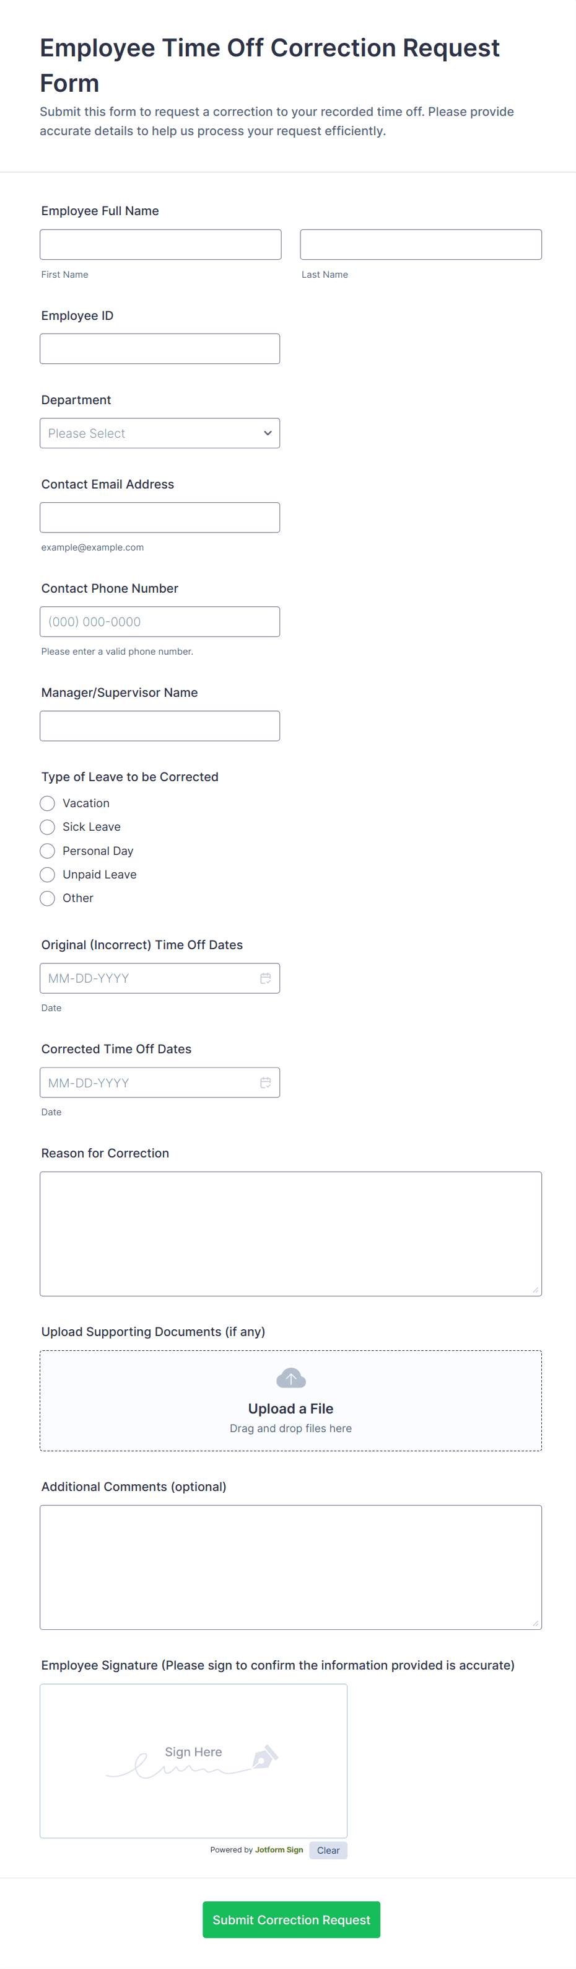Click the signature pen icon

click(264, 1756)
